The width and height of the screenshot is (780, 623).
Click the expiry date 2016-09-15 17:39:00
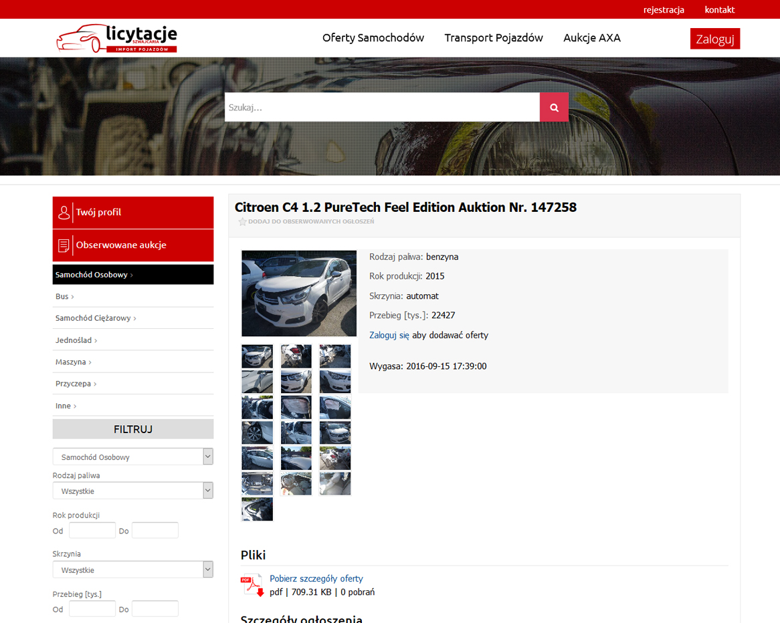(x=446, y=366)
